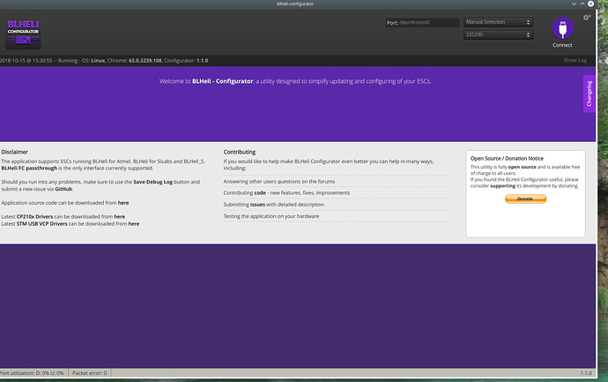Open the GitHub link in Disclaimer
The height and width of the screenshot is (382, 608).
pyautogui.click(x=63, y=189)
